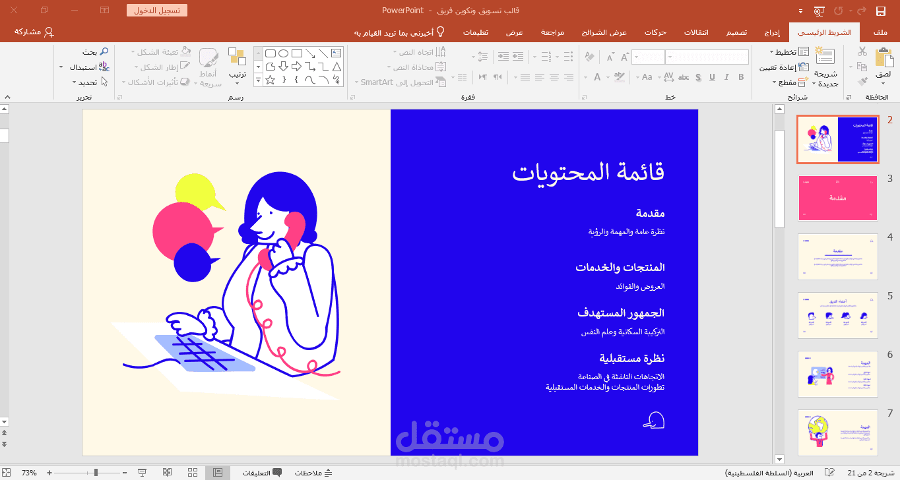This screenshot has height=480, width=900.
Task: Switch to the Design (تصميم) tab
Action: point(737,32)
